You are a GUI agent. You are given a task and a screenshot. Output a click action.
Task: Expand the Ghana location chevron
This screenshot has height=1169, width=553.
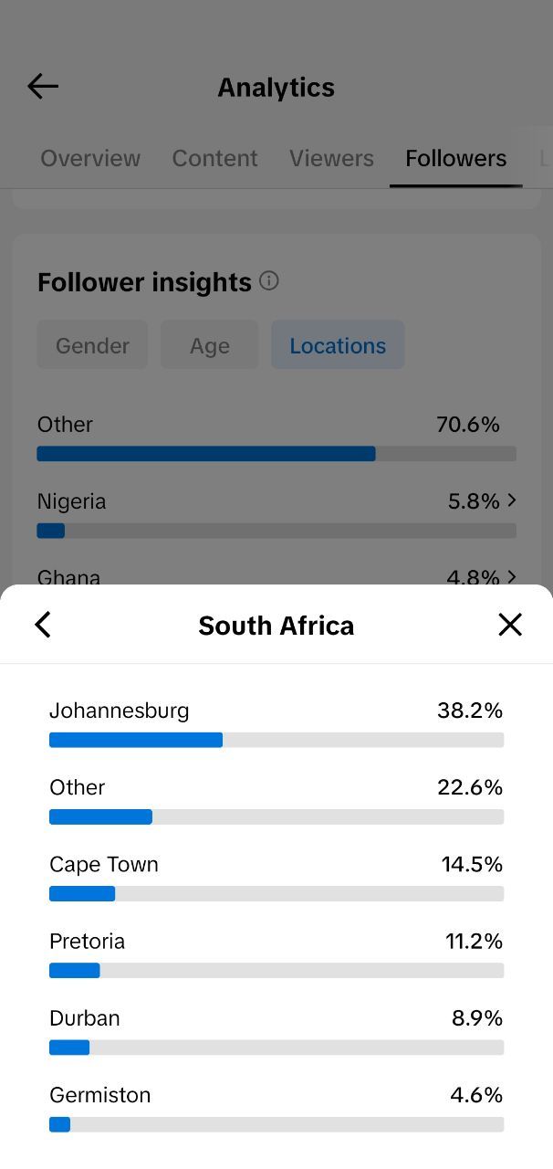[x=511, y=577]
